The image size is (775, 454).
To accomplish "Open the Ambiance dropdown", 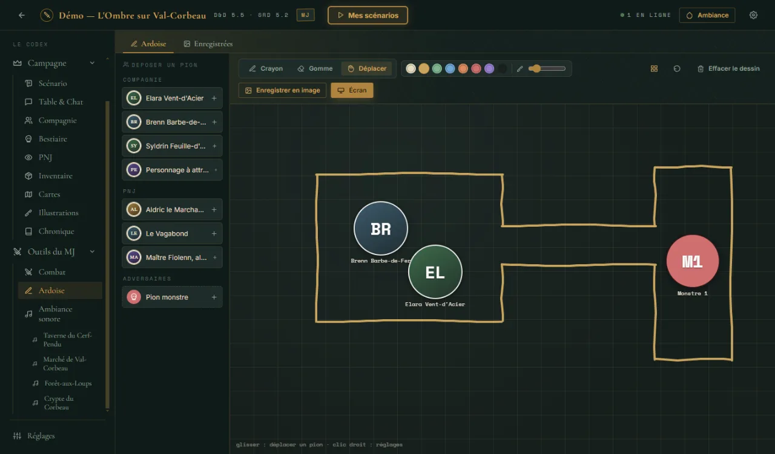I will tap(707, 15).
